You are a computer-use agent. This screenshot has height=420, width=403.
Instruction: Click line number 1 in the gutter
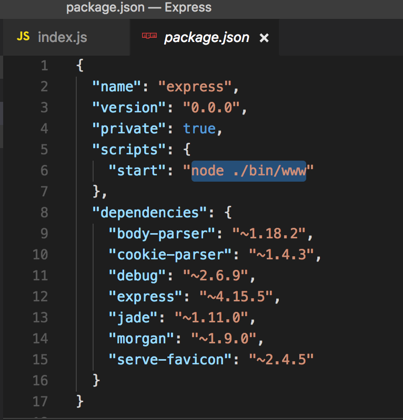[x=44, y=66]
